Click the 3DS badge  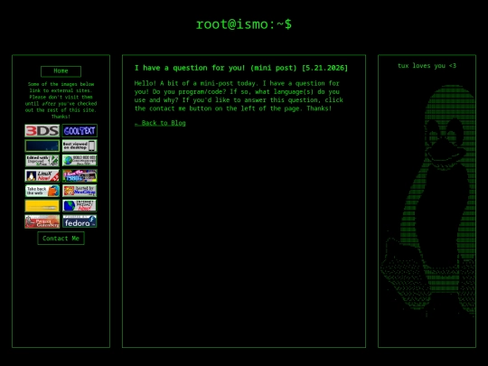tap(42, 131)
